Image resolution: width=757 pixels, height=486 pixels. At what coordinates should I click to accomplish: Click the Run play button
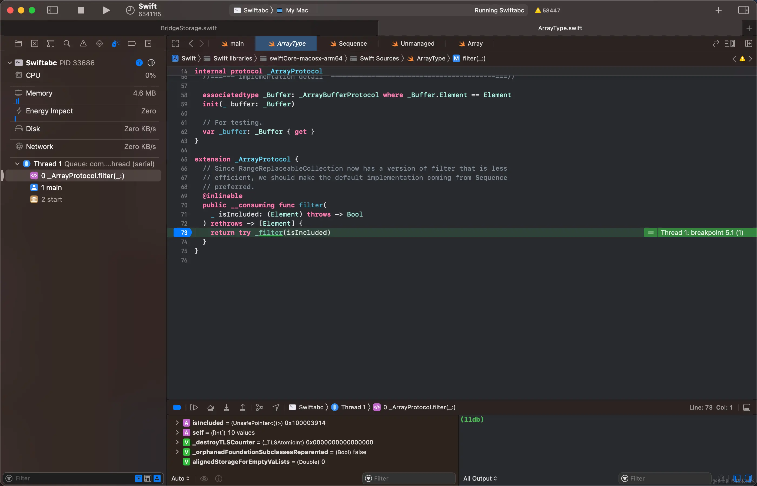tap(106, 10)
